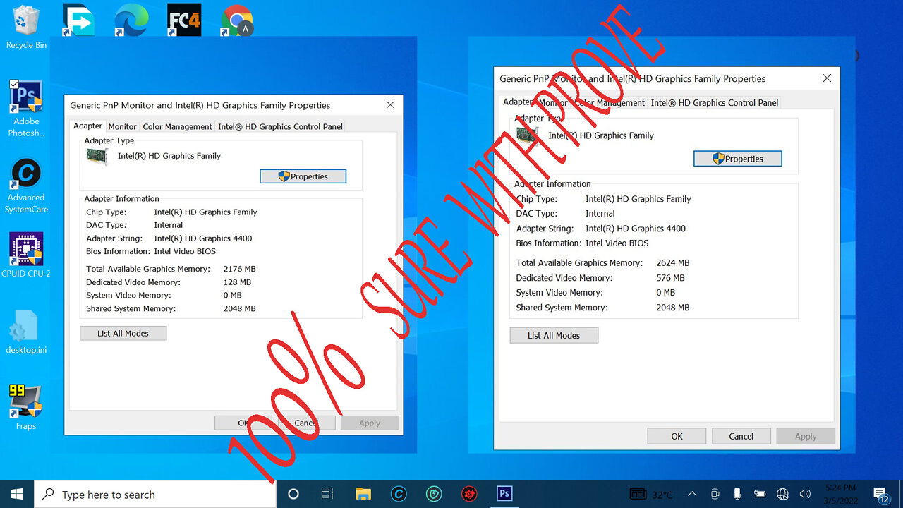This screenshot has height=508, width=903.
Task: Open the Adobe Photoshop desktop shortcut
Action: [x=26, y=109]
